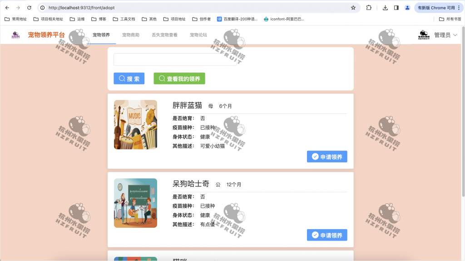Open the 常用地址 bookmark folder
The width and height of the screenshot is (465, 261).
pyautogui.click(x=16, y=19)
